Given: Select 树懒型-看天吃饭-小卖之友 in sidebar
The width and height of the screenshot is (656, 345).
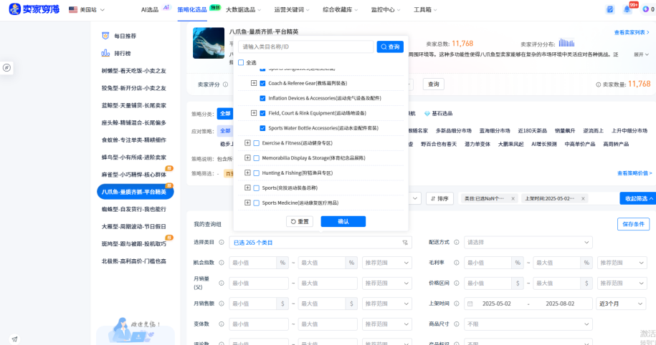Looking at the screenshot, I should click(134, 71).
